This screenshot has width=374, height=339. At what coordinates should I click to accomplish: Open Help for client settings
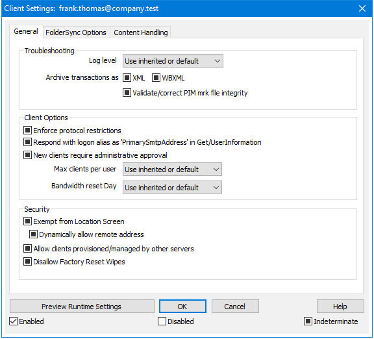(x=340, y=307)
